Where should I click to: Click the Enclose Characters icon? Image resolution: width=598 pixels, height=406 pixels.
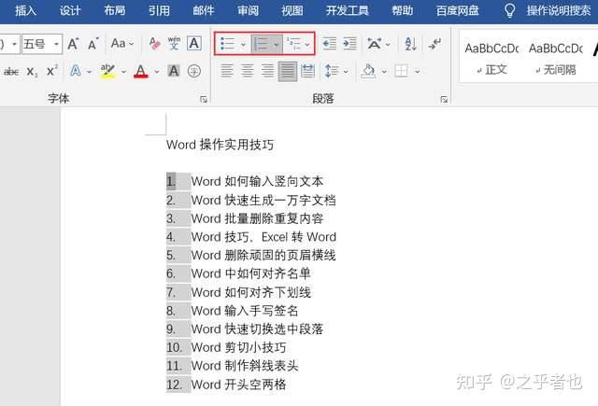[194, 71]
